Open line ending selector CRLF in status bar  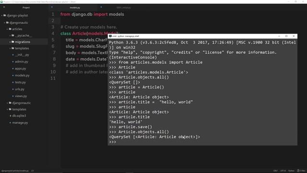click(x=275, y=171)
